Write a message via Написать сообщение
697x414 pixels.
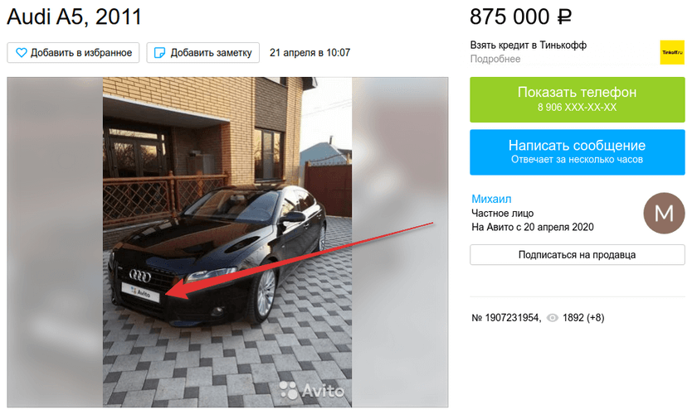[x=577, y=152]
